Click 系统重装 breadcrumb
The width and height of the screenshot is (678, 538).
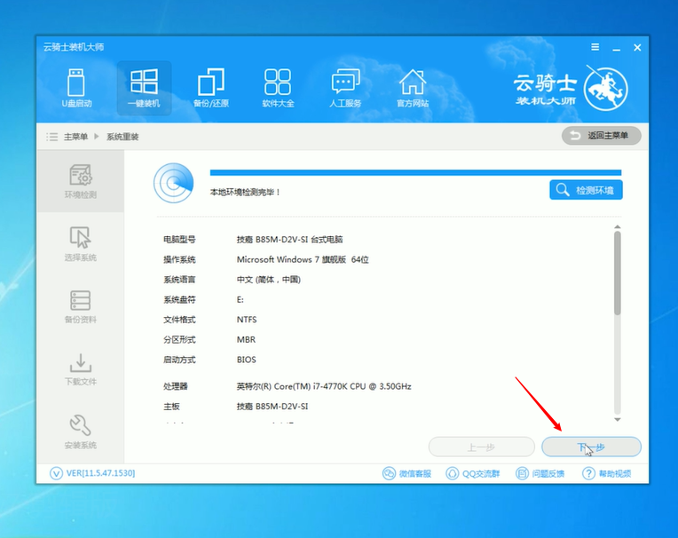tap(122, 137)
